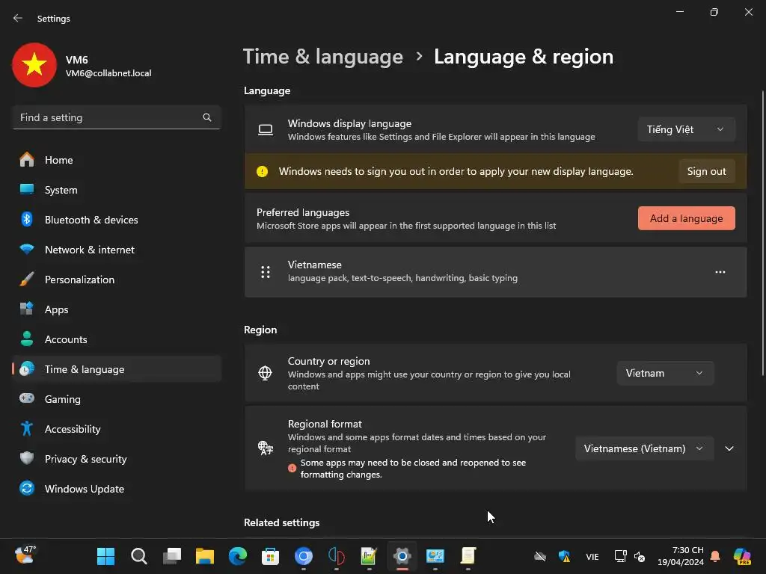766x574 pixels.
Task: Go back with the Settings back arrow
Action: 18,18
